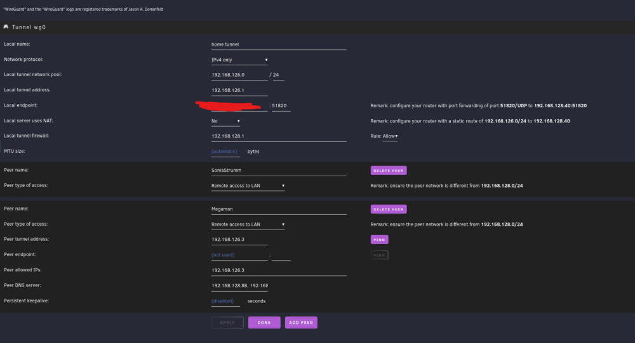Click the disabled Ping button for peer endpoint

click(x=380, y=255)
